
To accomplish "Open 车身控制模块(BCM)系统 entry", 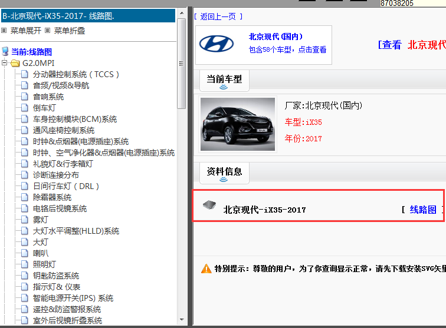I will tap(75, 119).
